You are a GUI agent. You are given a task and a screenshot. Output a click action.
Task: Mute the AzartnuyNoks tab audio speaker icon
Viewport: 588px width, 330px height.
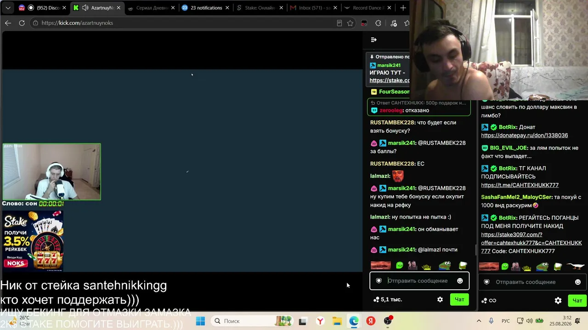[x=85, y=8]
